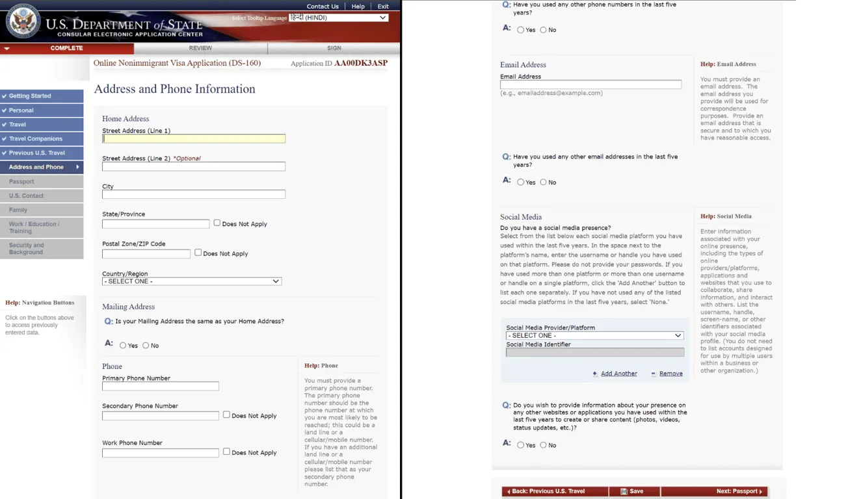Click the Email Address input field
The image size is (861, 499).
[x=590, y=84]
